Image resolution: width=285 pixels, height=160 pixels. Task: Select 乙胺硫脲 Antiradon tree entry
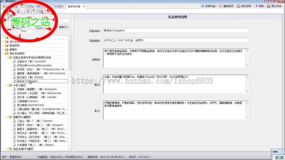pyautogui.click(x=28, y=101)
